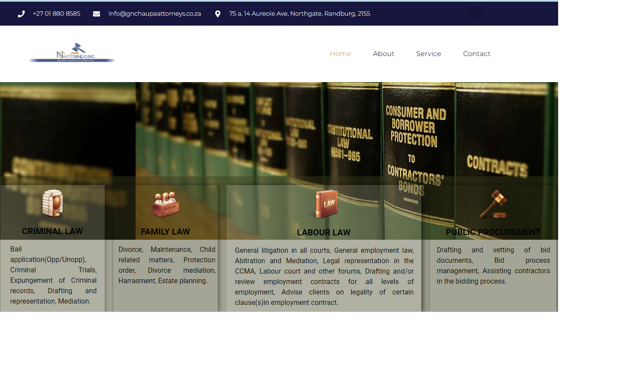Click the info@gnchaupaattorneys.co.za email link
This screenshot has height=367, width=619.
[155, 14]
